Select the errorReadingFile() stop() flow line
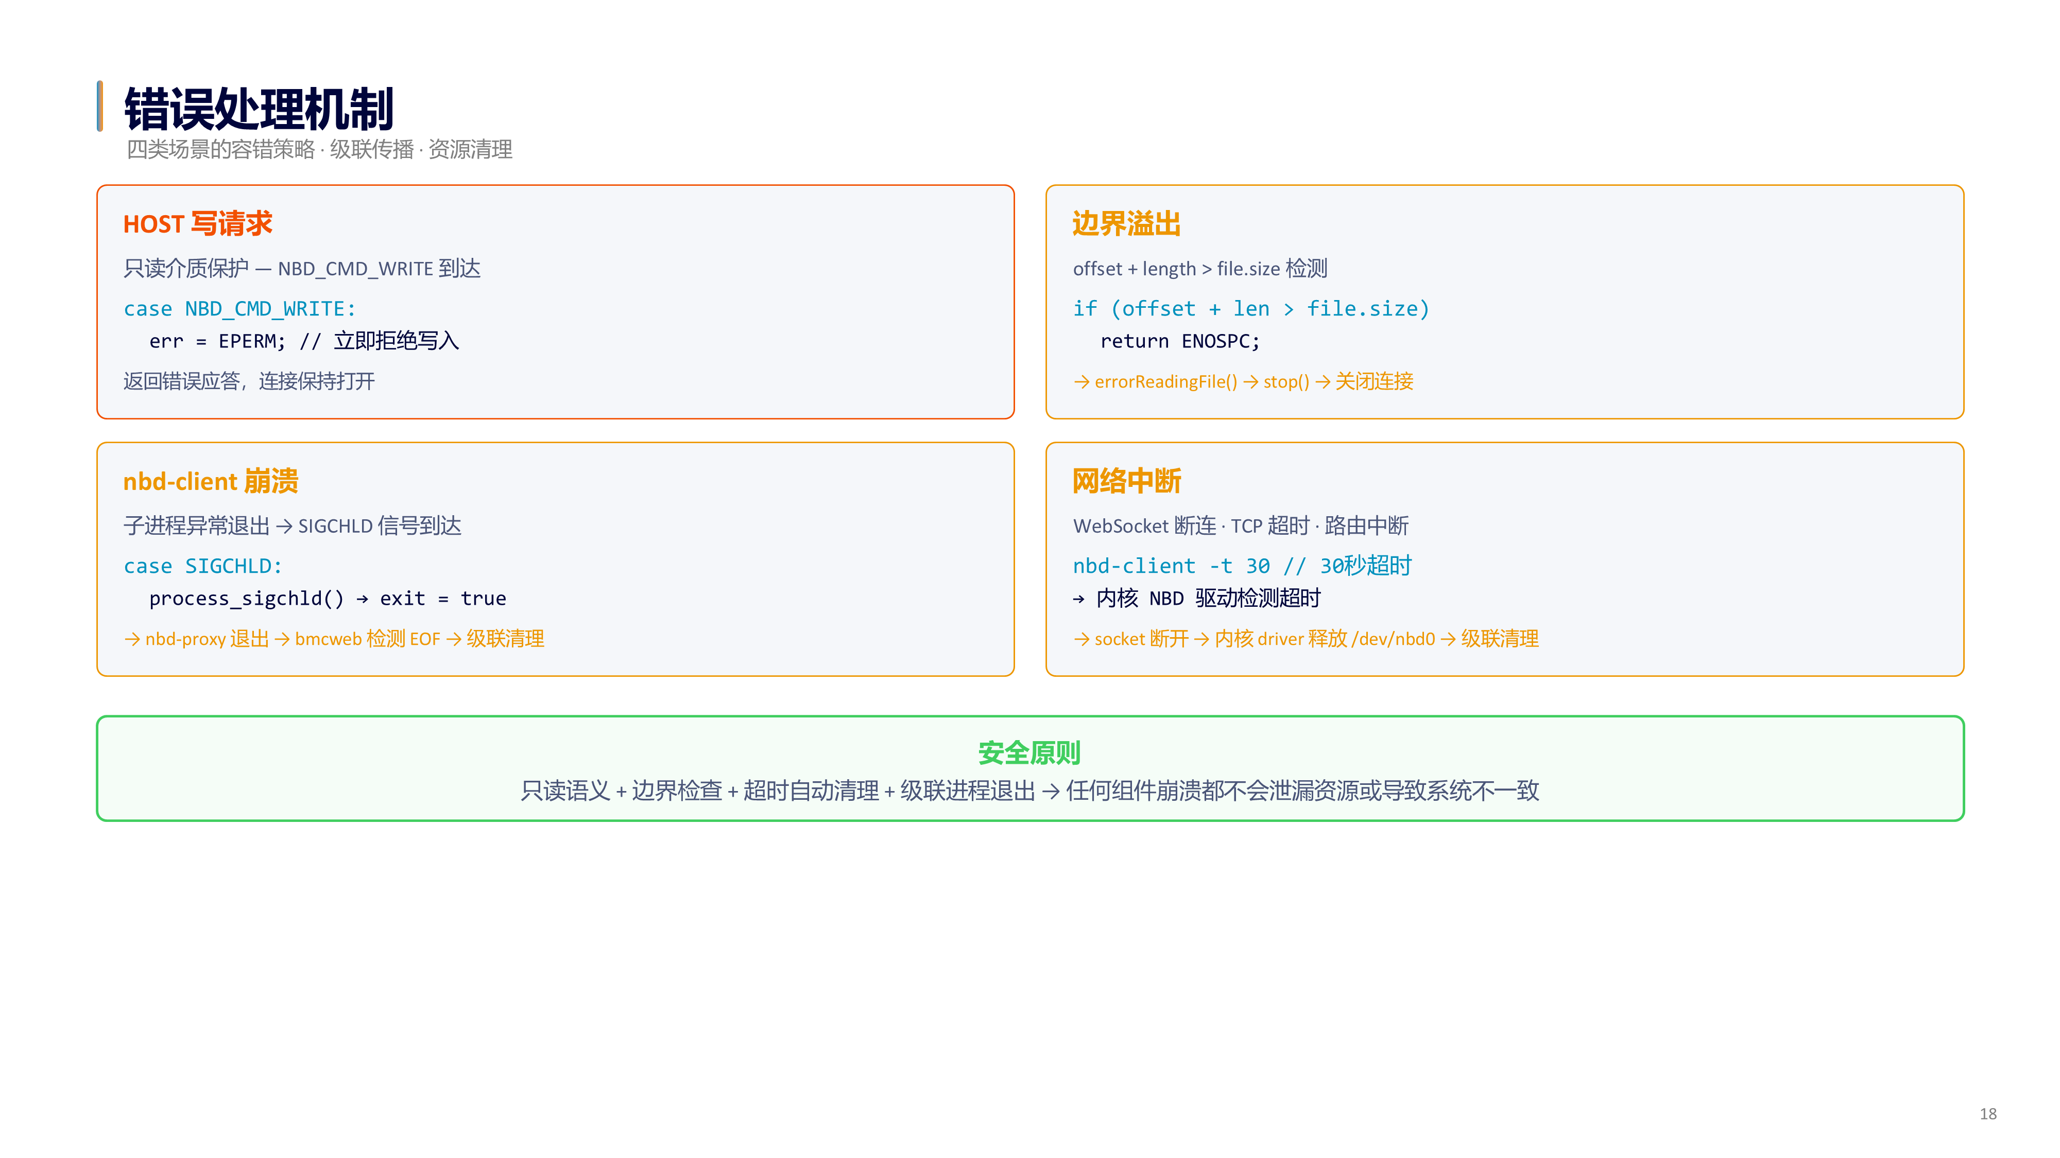The width and height of the screenshot is (2060, 1158). [x=1243, y=381]
